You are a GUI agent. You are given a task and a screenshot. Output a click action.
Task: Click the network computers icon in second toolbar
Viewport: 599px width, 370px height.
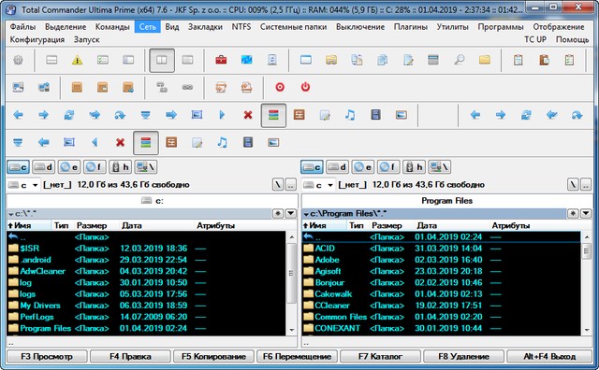point(44,87)
